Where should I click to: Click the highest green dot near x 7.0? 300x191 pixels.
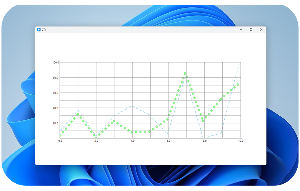(x=185, y=73)
